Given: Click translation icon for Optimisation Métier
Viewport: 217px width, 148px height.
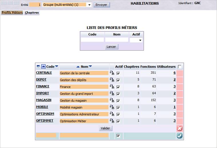Looking at the screenshot, I should [x=112, y=121].
